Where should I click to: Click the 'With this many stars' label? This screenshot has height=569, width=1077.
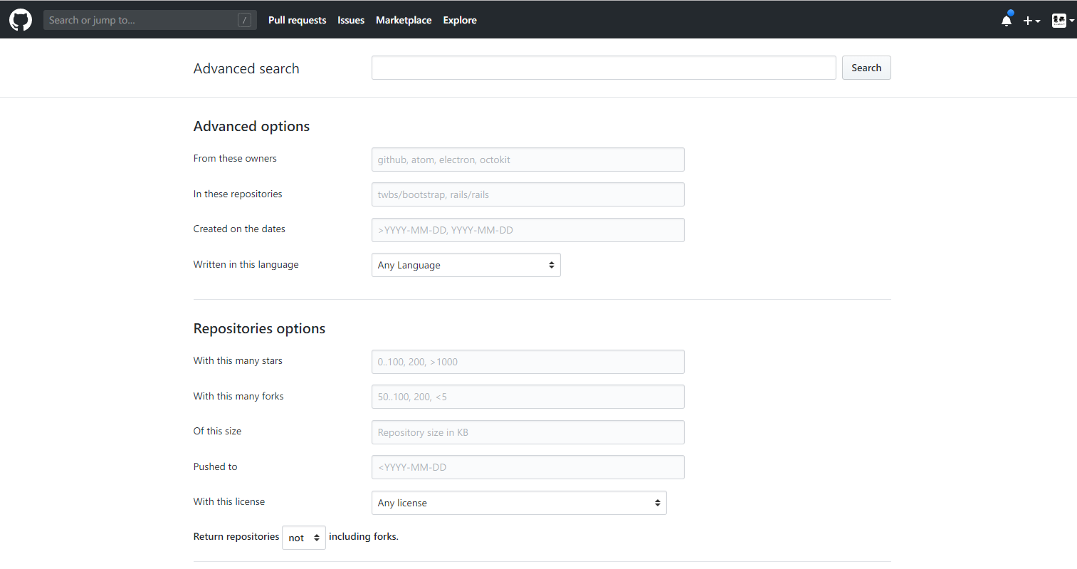point(238,360)
